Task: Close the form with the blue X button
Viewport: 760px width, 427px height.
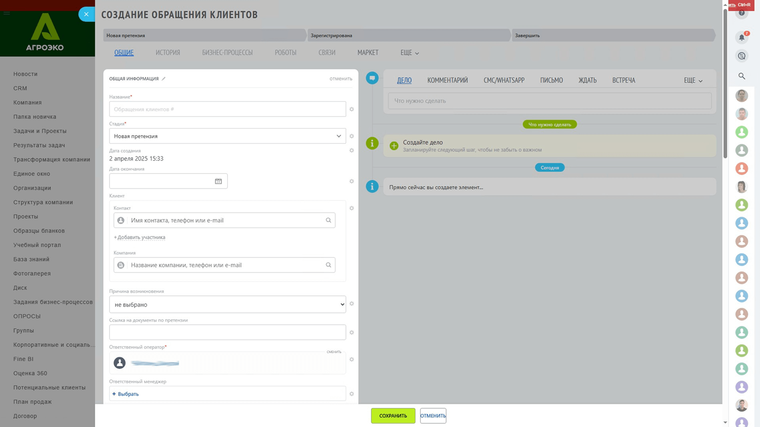Action: (x=86, y=14)
